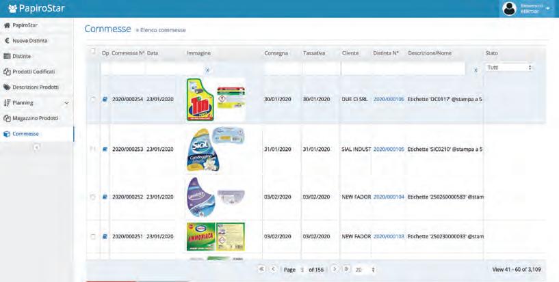Open the user account dropdown arrow
This screenshot has height=282, width=559.
click(547, 8)
